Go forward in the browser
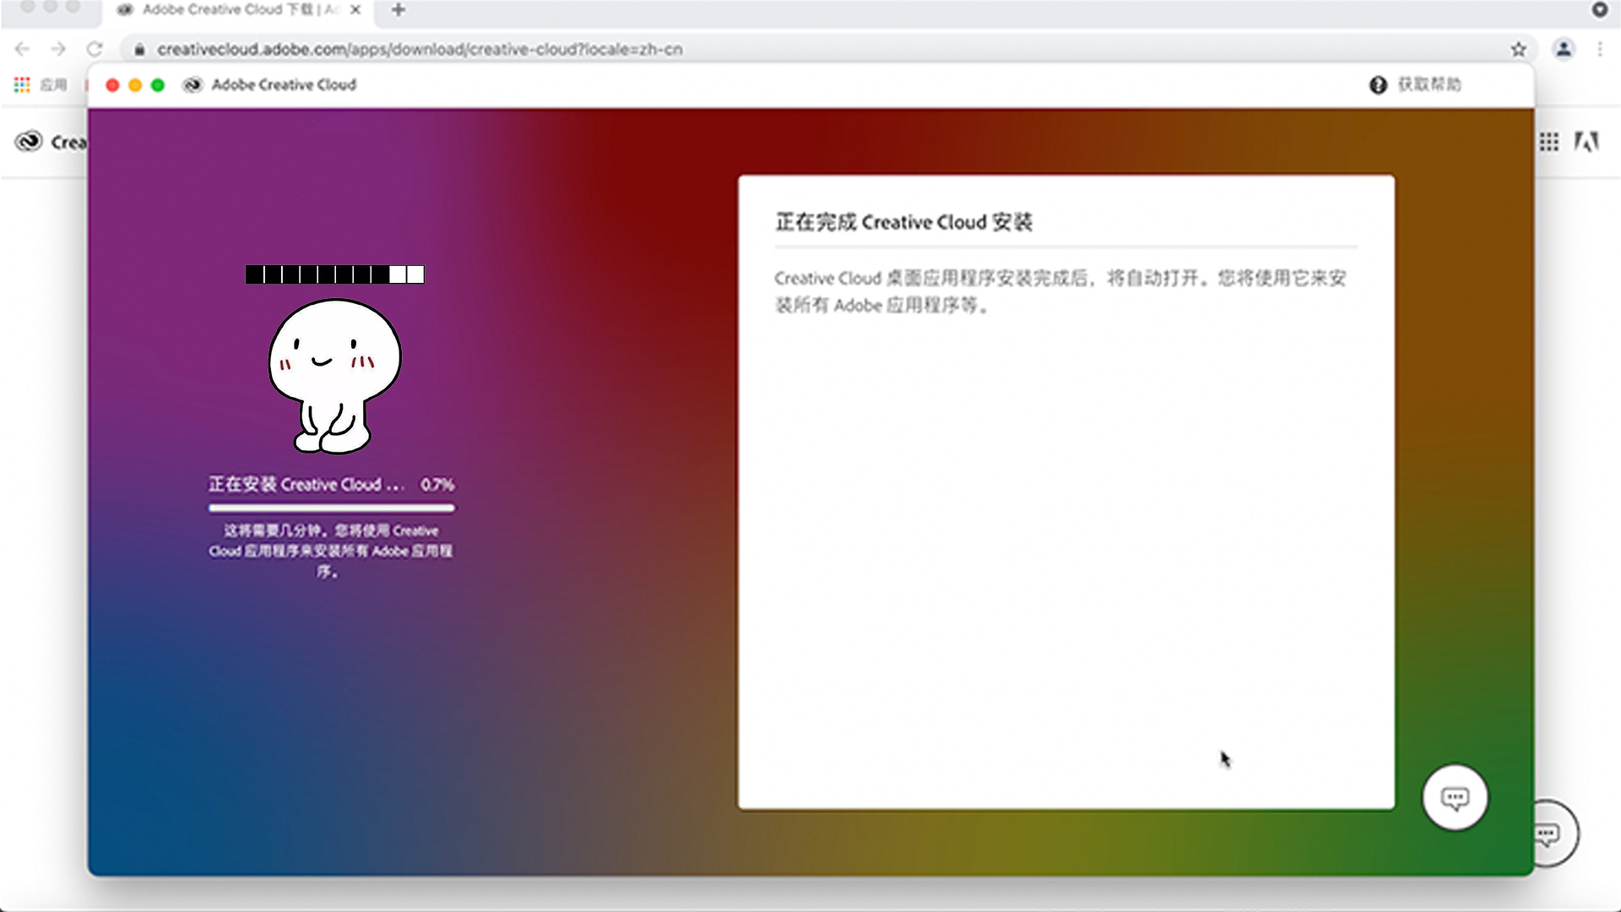1621x912 pixels. 58,49
